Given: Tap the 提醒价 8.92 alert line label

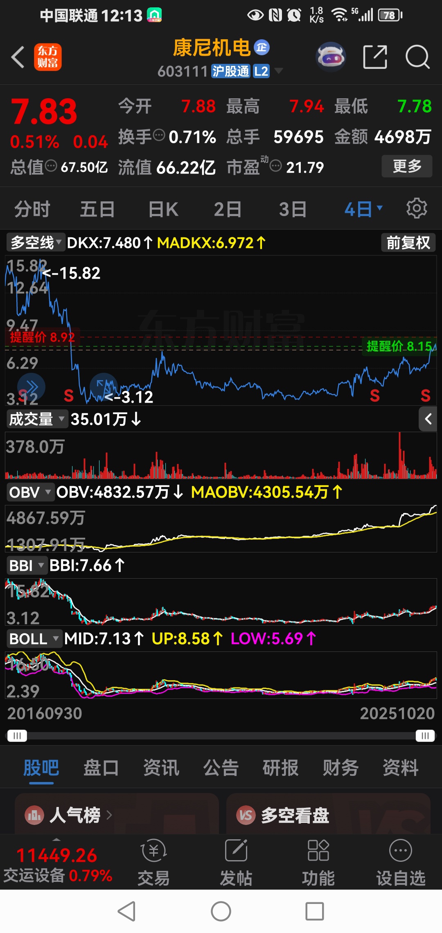Looking at the screenshot, I should [x=43, y=337].
